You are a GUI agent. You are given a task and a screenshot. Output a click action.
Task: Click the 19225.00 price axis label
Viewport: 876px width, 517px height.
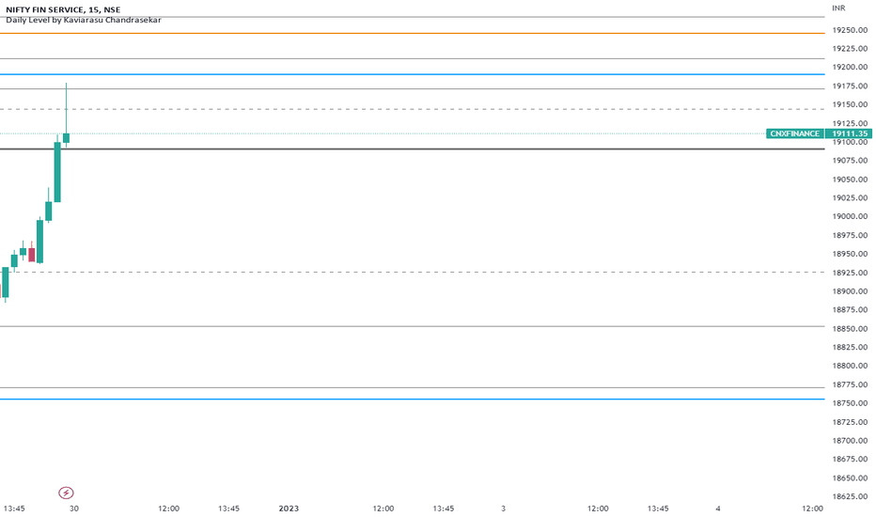point(850,49)
